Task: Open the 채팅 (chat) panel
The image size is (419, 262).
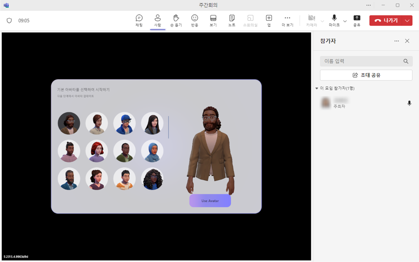Action: pos(139,20)
